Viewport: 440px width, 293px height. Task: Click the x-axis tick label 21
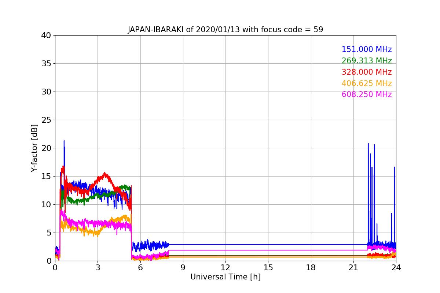[353, 267]
